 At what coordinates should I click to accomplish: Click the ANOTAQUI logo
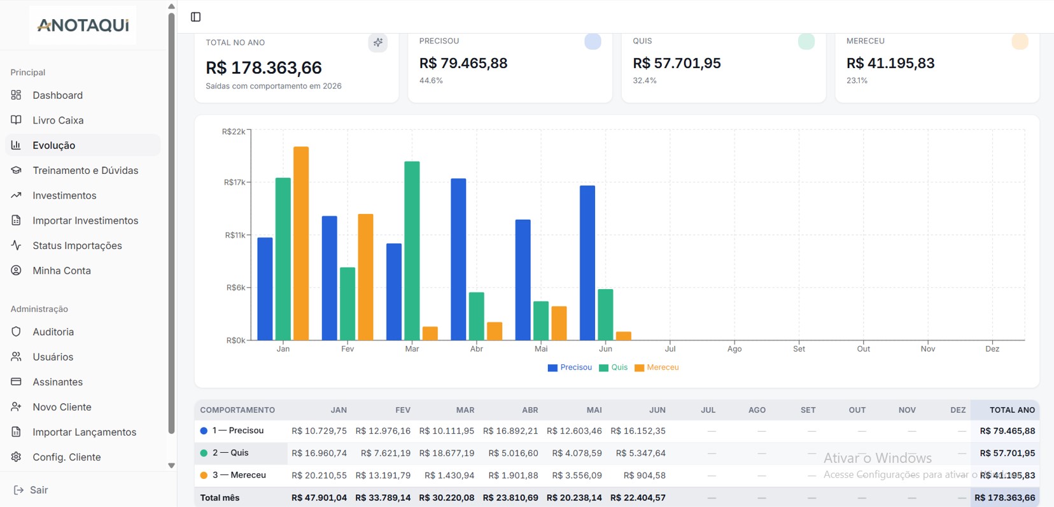point(83,25)
